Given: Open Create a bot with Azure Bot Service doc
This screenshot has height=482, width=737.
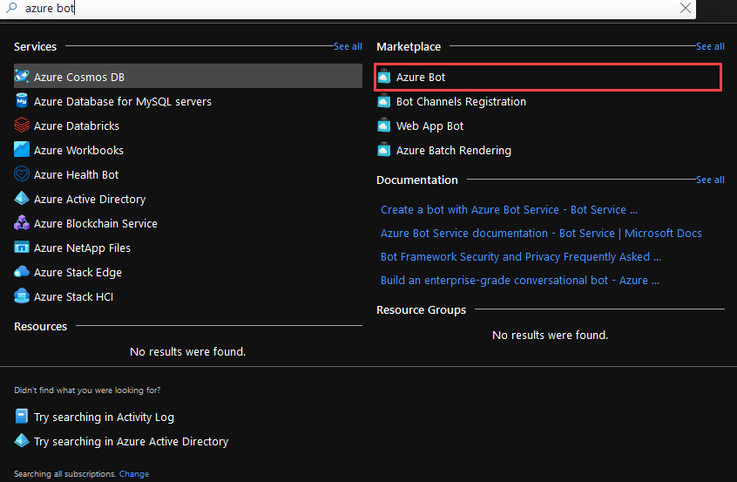Looking at the screenshot, I should coord(509,210).
